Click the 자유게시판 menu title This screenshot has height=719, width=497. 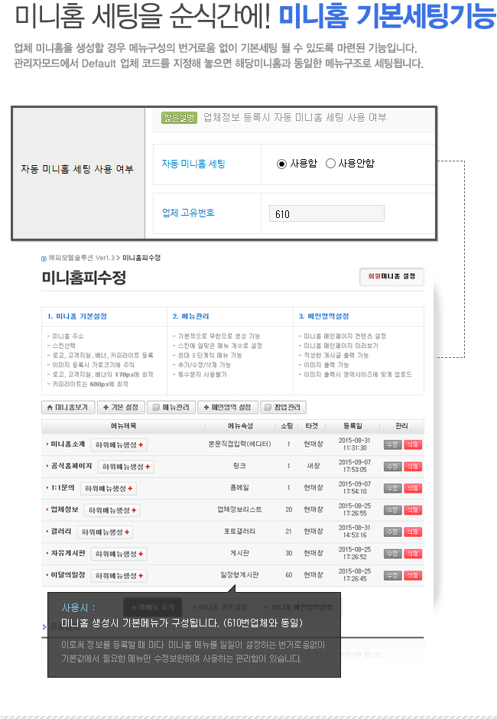click(x=68, y=553)
